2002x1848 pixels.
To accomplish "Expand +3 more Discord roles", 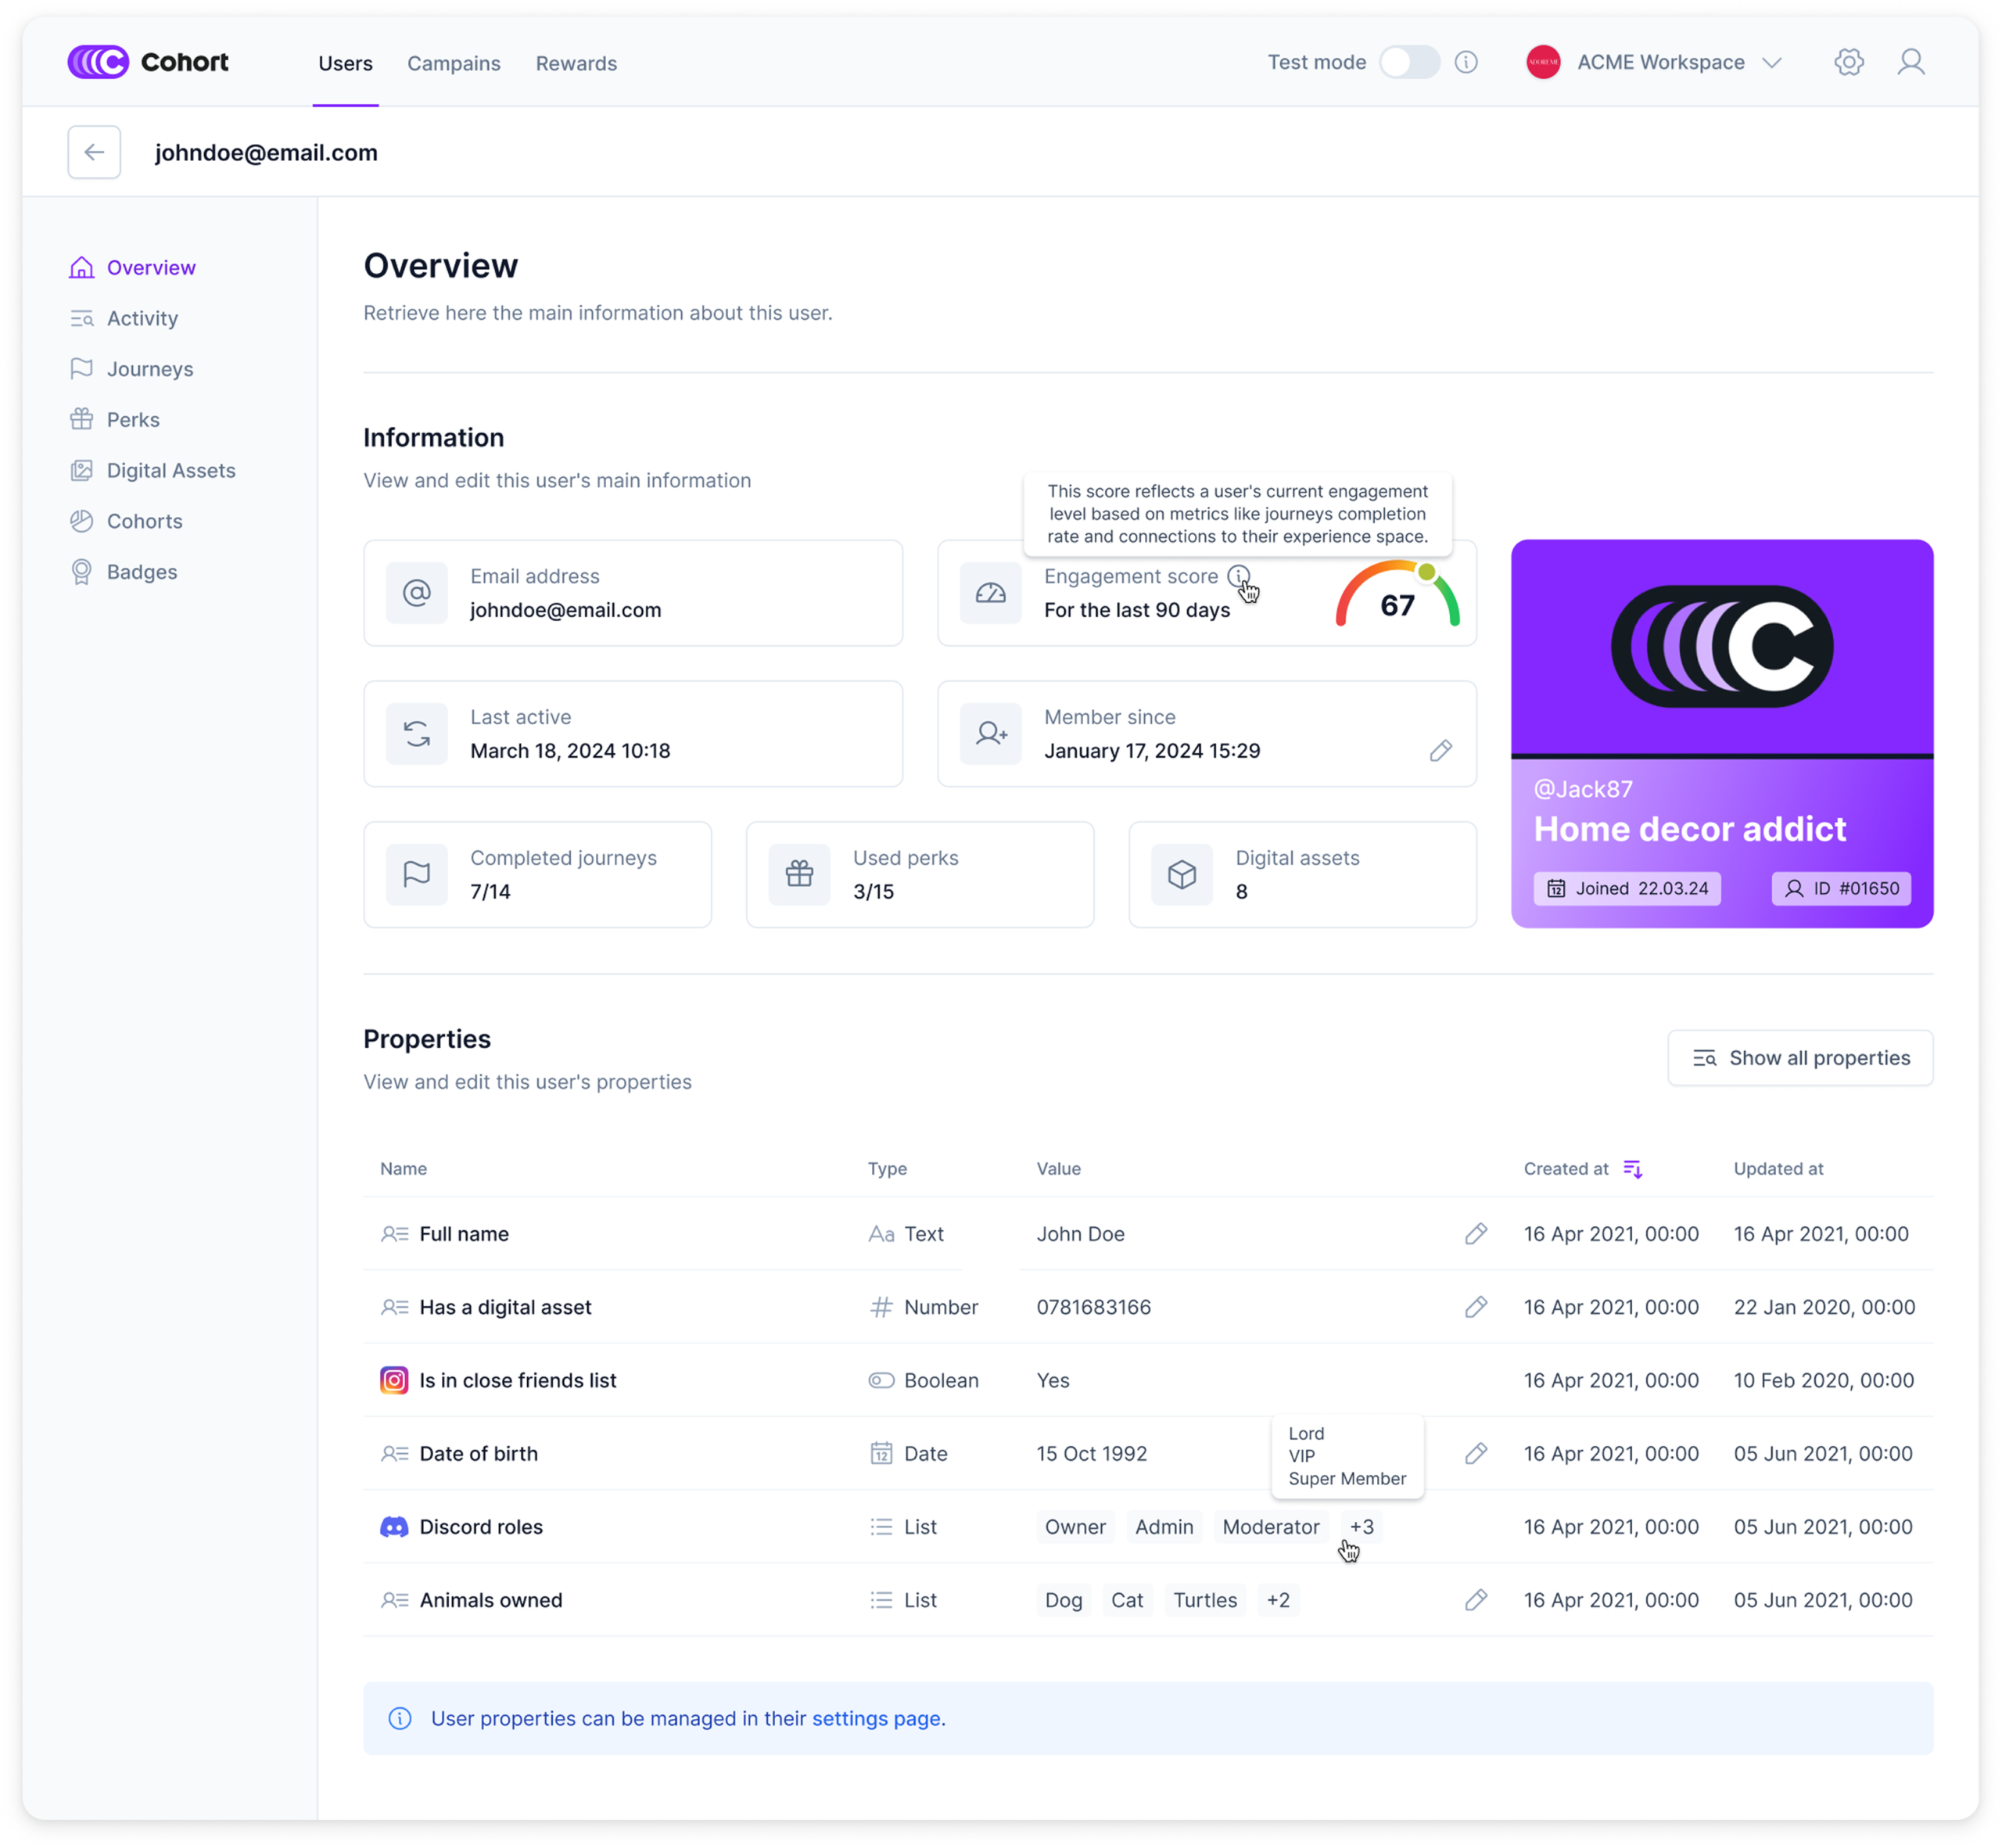I will pyautogui.click(x=1361, y=1527).
